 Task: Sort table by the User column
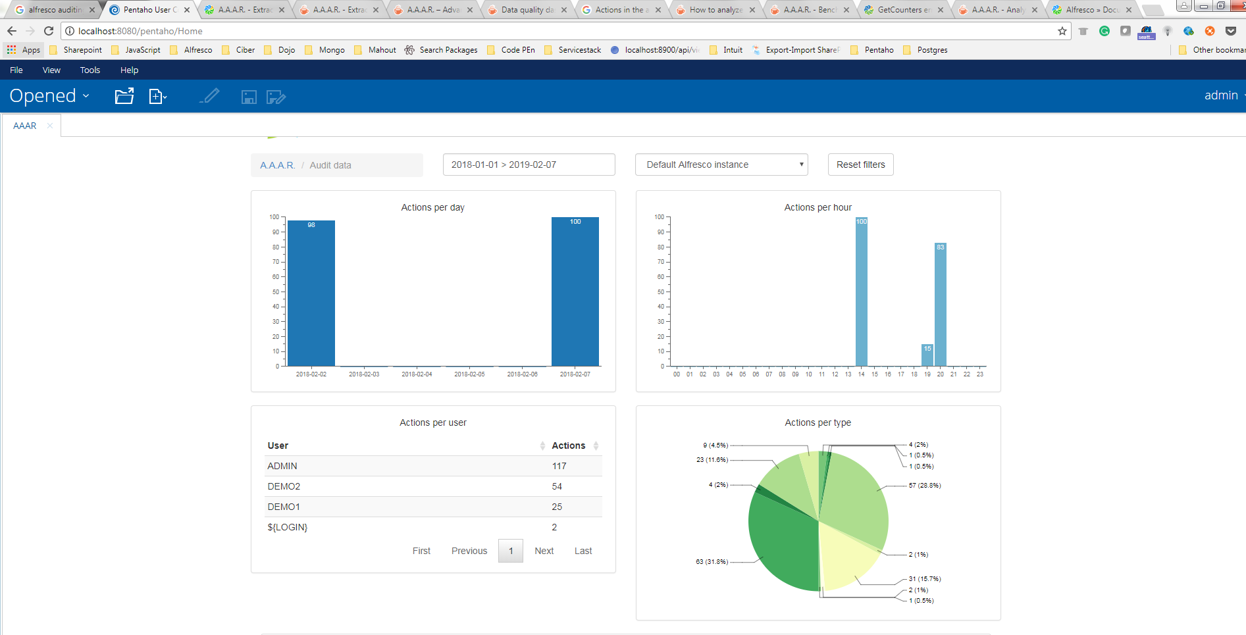coord(407,445)
